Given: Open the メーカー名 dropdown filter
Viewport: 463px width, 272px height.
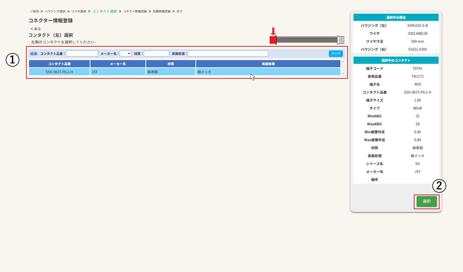Looking at the screenshot, I should [x=126, y=54].
